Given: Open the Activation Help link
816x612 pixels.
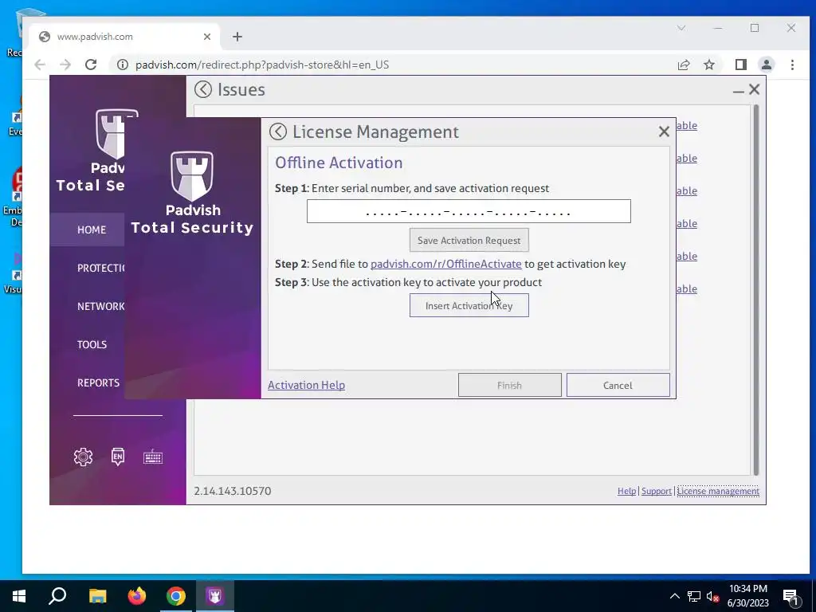Looking at the screenshot, I should coord(306,385).
